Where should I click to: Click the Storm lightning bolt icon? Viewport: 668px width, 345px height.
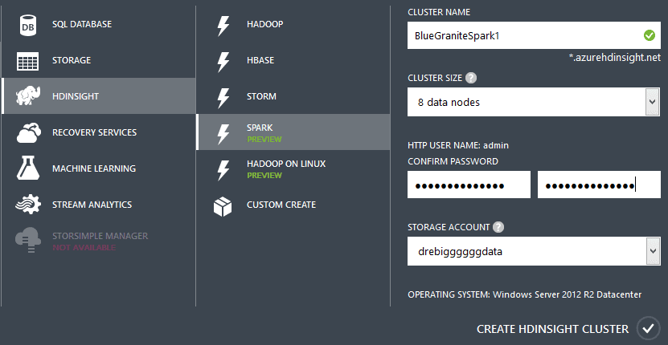tap(223, 97)
